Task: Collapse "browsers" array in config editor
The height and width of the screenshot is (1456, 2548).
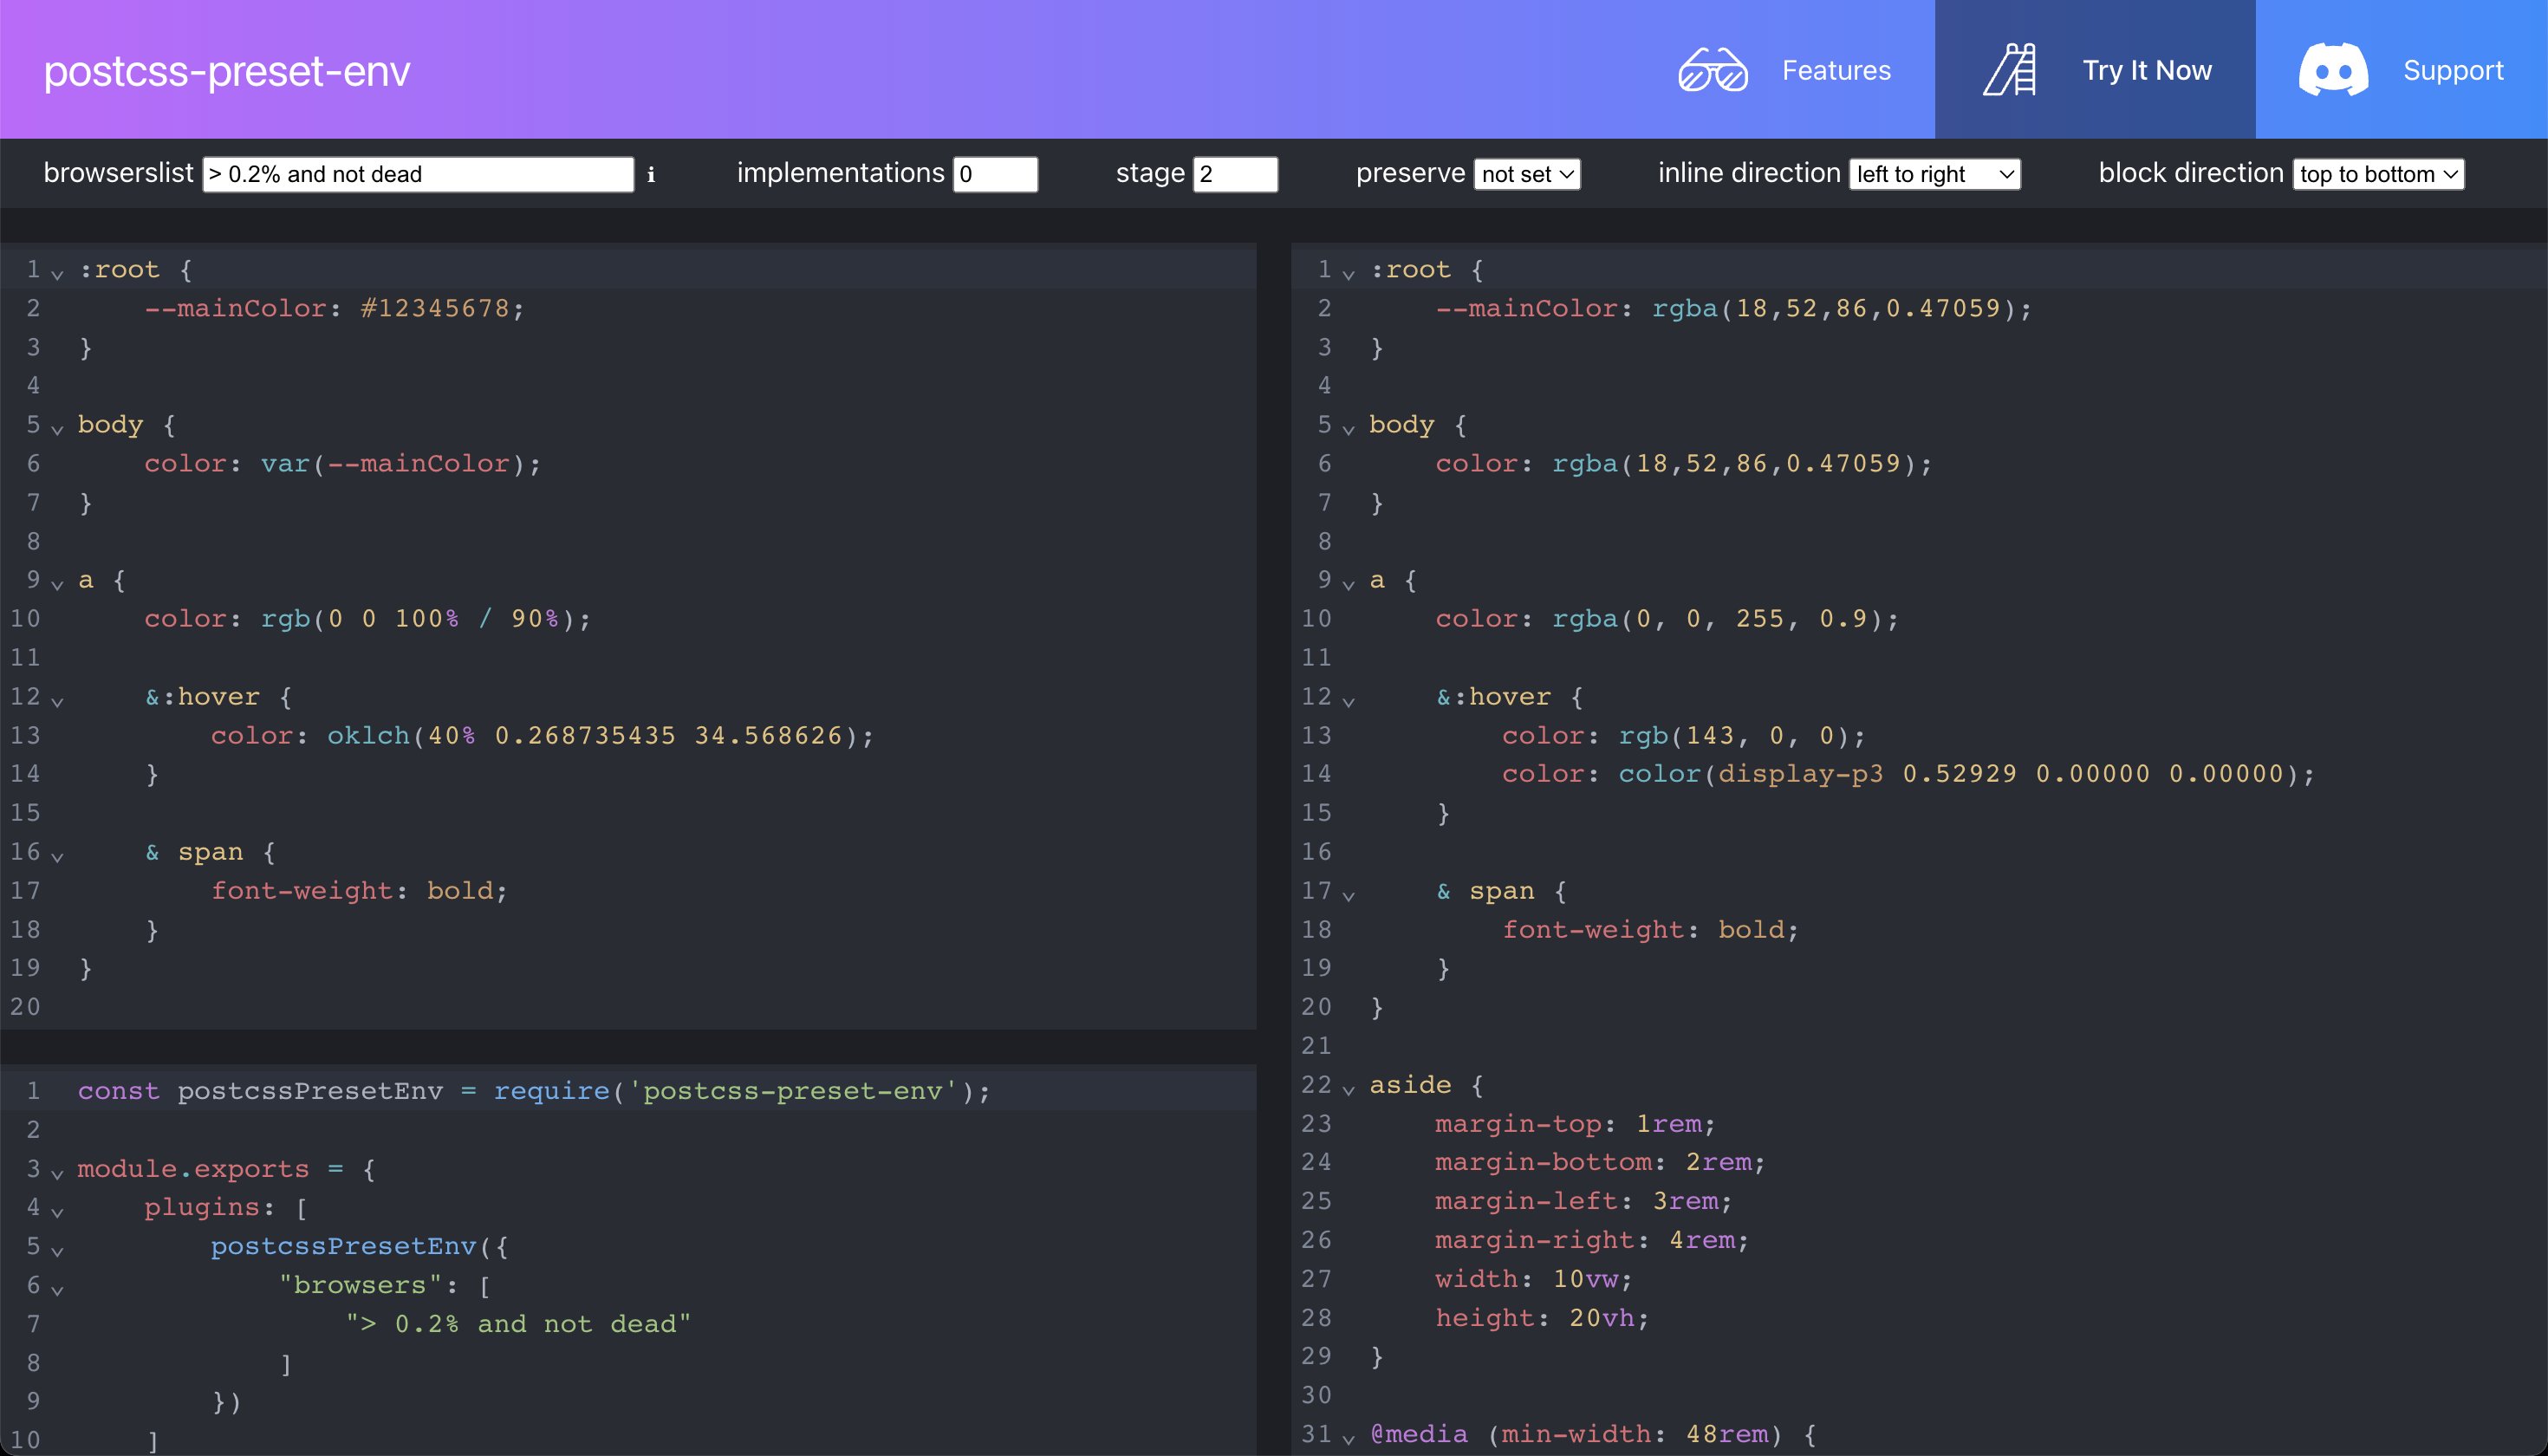Action: tap(57, 1289)
